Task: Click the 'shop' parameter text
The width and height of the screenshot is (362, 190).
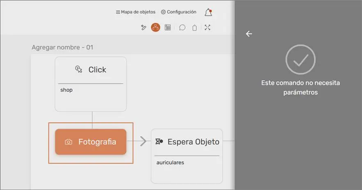Action: click(66, 90)
